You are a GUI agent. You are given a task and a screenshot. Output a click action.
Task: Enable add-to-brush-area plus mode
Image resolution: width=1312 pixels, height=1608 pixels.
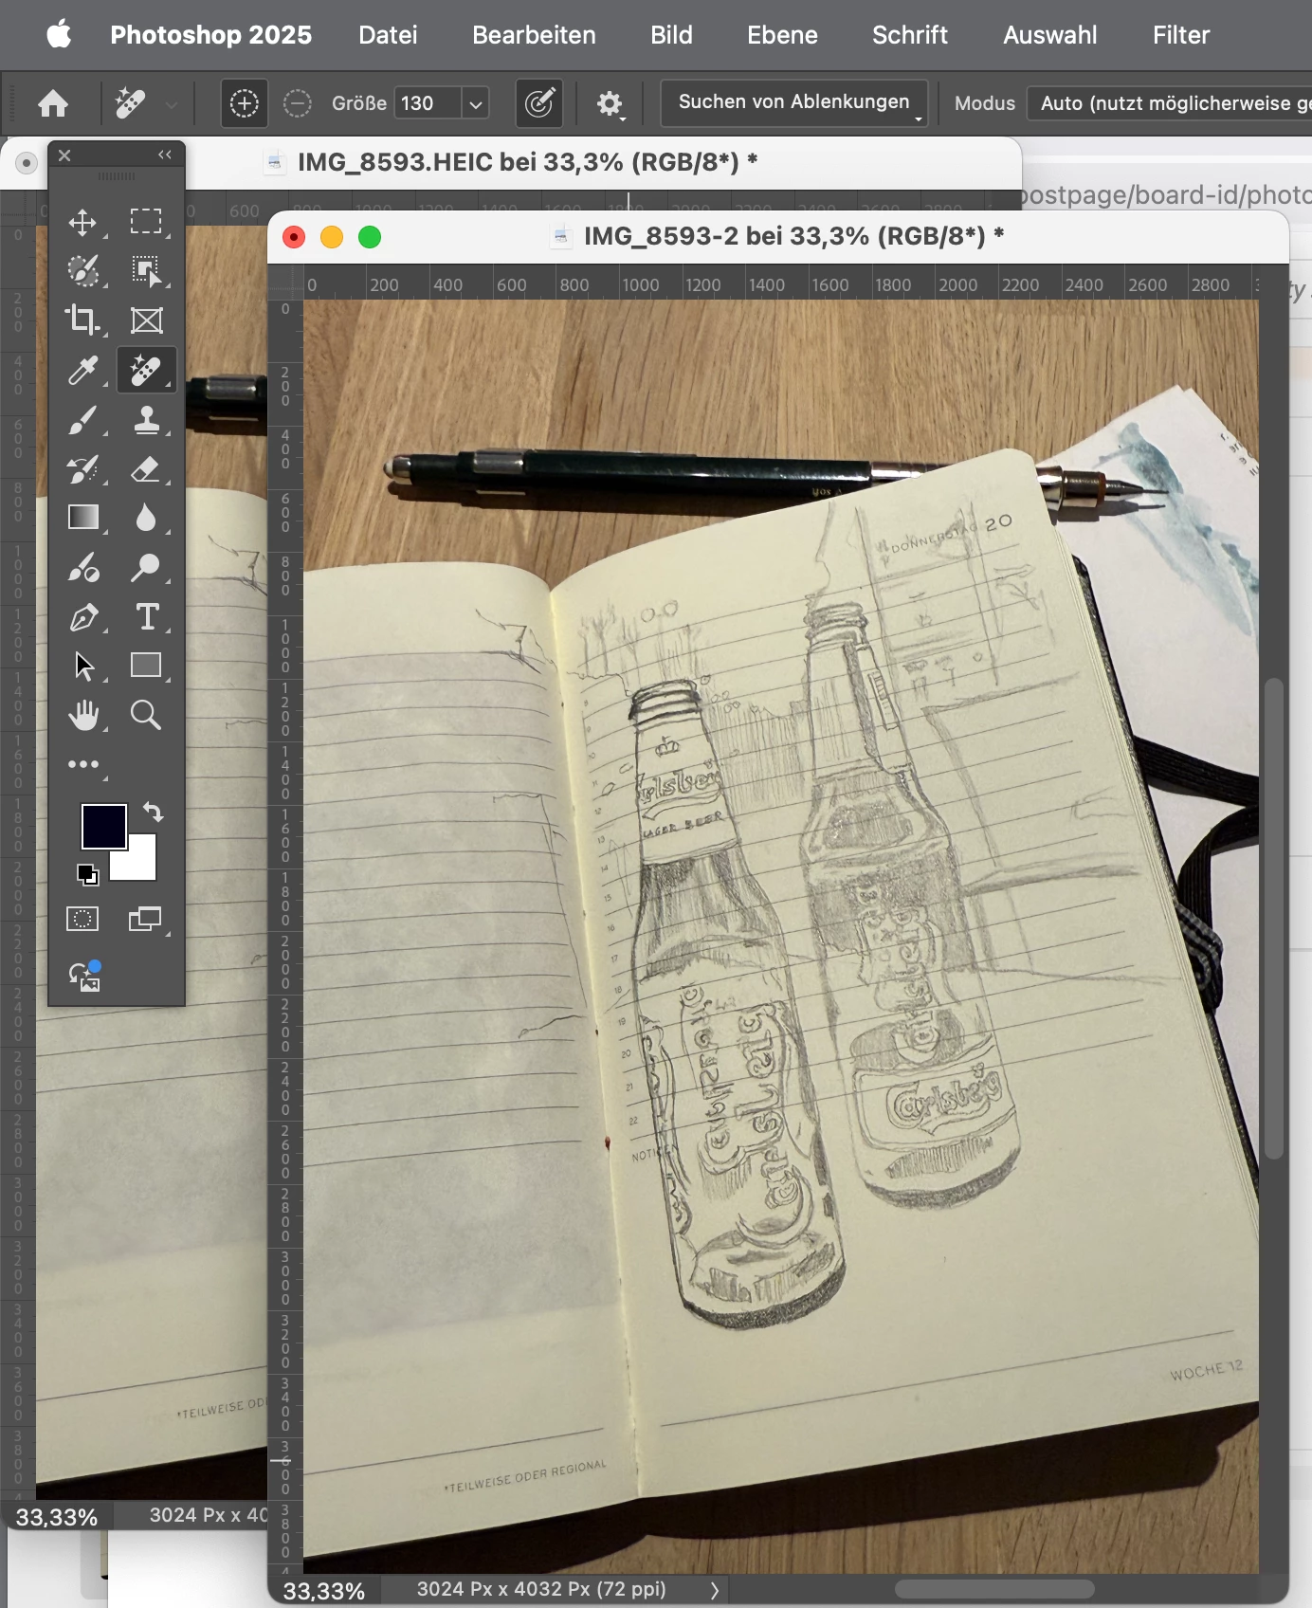244,103
